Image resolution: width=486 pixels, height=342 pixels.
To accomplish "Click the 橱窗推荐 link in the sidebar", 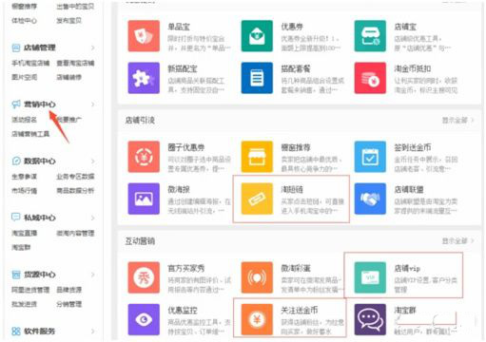I will [x=24, y=7].
